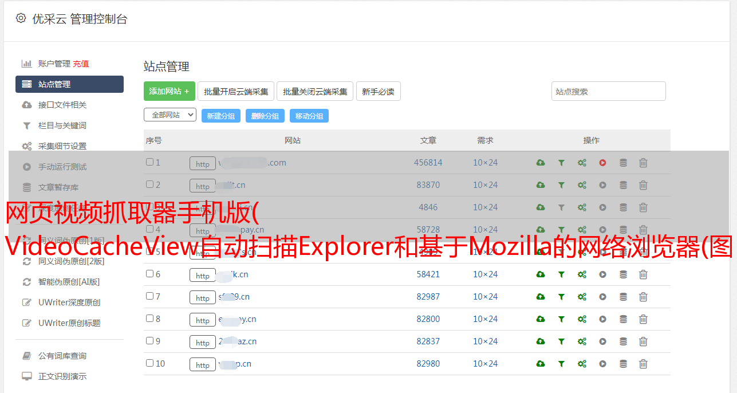Open UWriter原创标题 in the sidebar
The image size is (737, 393).
[69, 323]
